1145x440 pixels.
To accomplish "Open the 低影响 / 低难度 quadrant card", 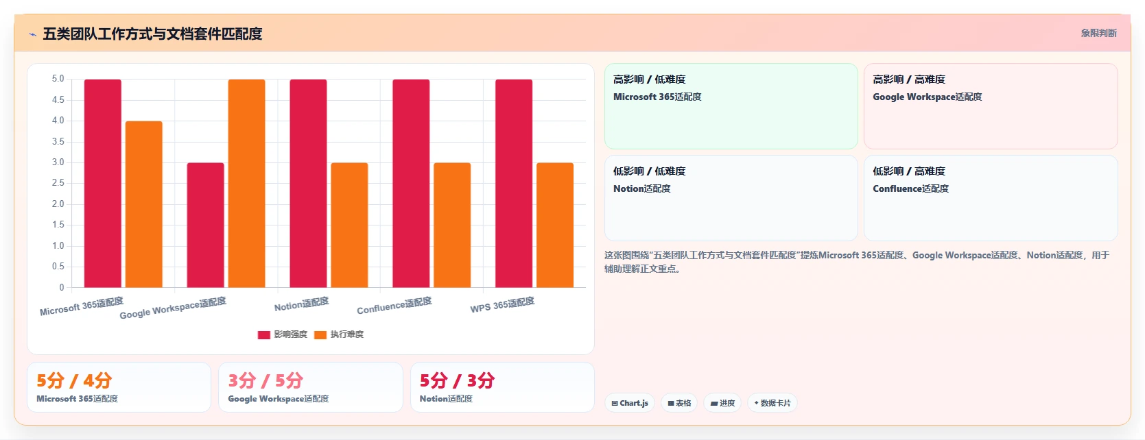I will [x=731, y=198].
